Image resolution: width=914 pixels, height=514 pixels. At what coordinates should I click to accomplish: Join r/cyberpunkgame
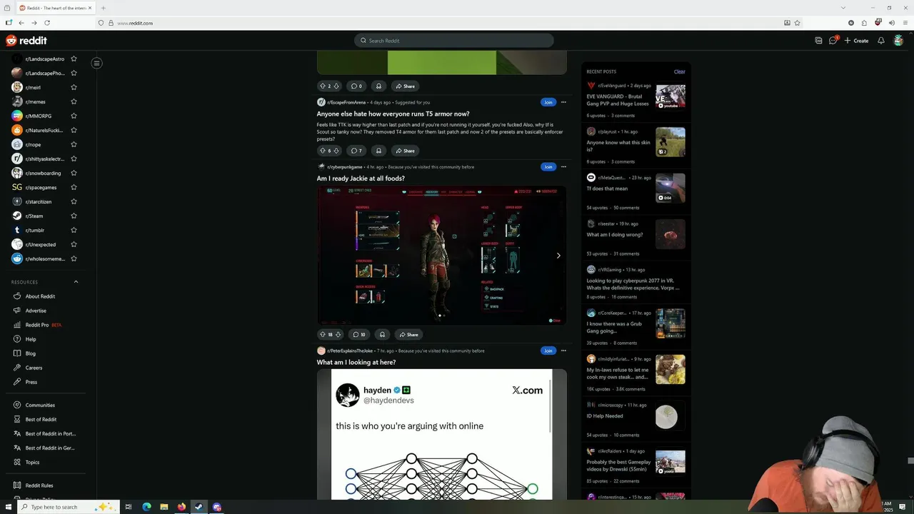(548, 167)
